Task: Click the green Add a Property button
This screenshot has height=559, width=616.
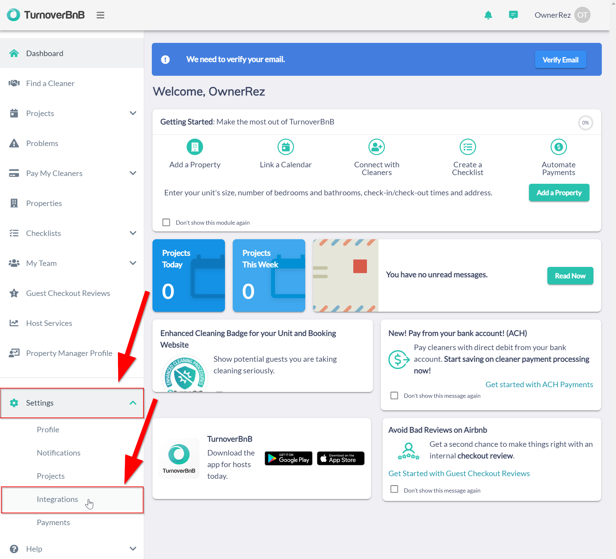Action: [559, 193]
